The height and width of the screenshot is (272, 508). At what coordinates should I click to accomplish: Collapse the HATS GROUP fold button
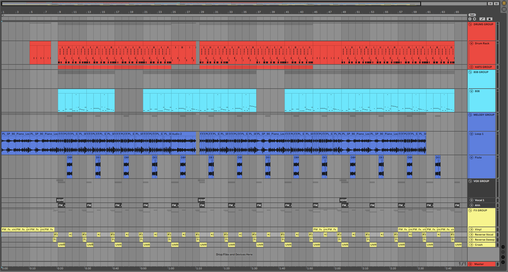pyautogui.click(x=471, y=67)
